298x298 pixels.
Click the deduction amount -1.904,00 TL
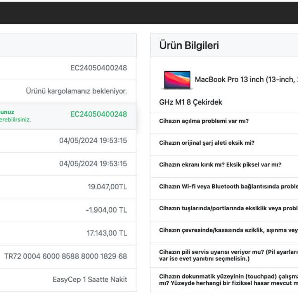pyautogui.click(x=106, y=210)
